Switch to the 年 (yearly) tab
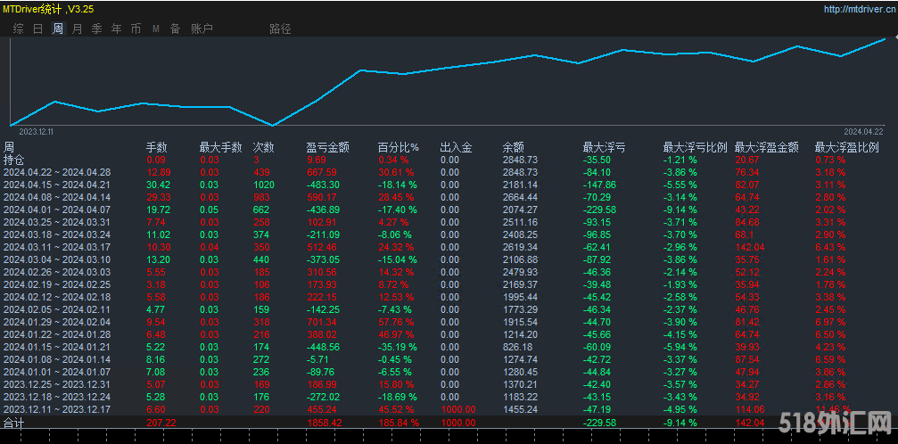The height and width of the screenshot is (444, 898). [117, 29]
